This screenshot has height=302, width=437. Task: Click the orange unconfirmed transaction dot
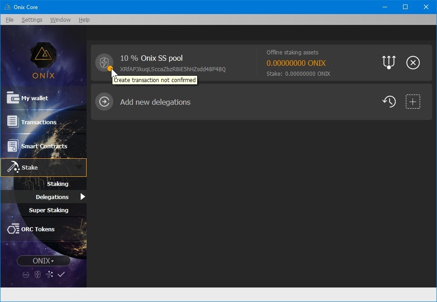pos(110,68)
